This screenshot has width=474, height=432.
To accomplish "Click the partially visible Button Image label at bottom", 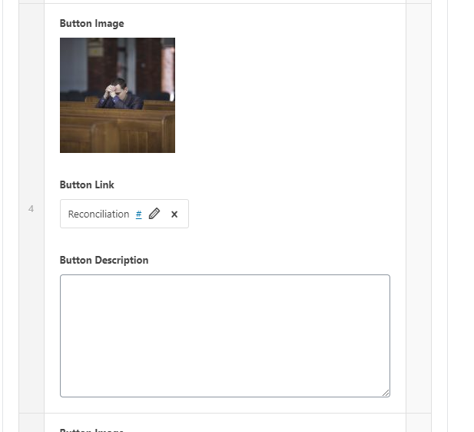I will coord(91,429).
